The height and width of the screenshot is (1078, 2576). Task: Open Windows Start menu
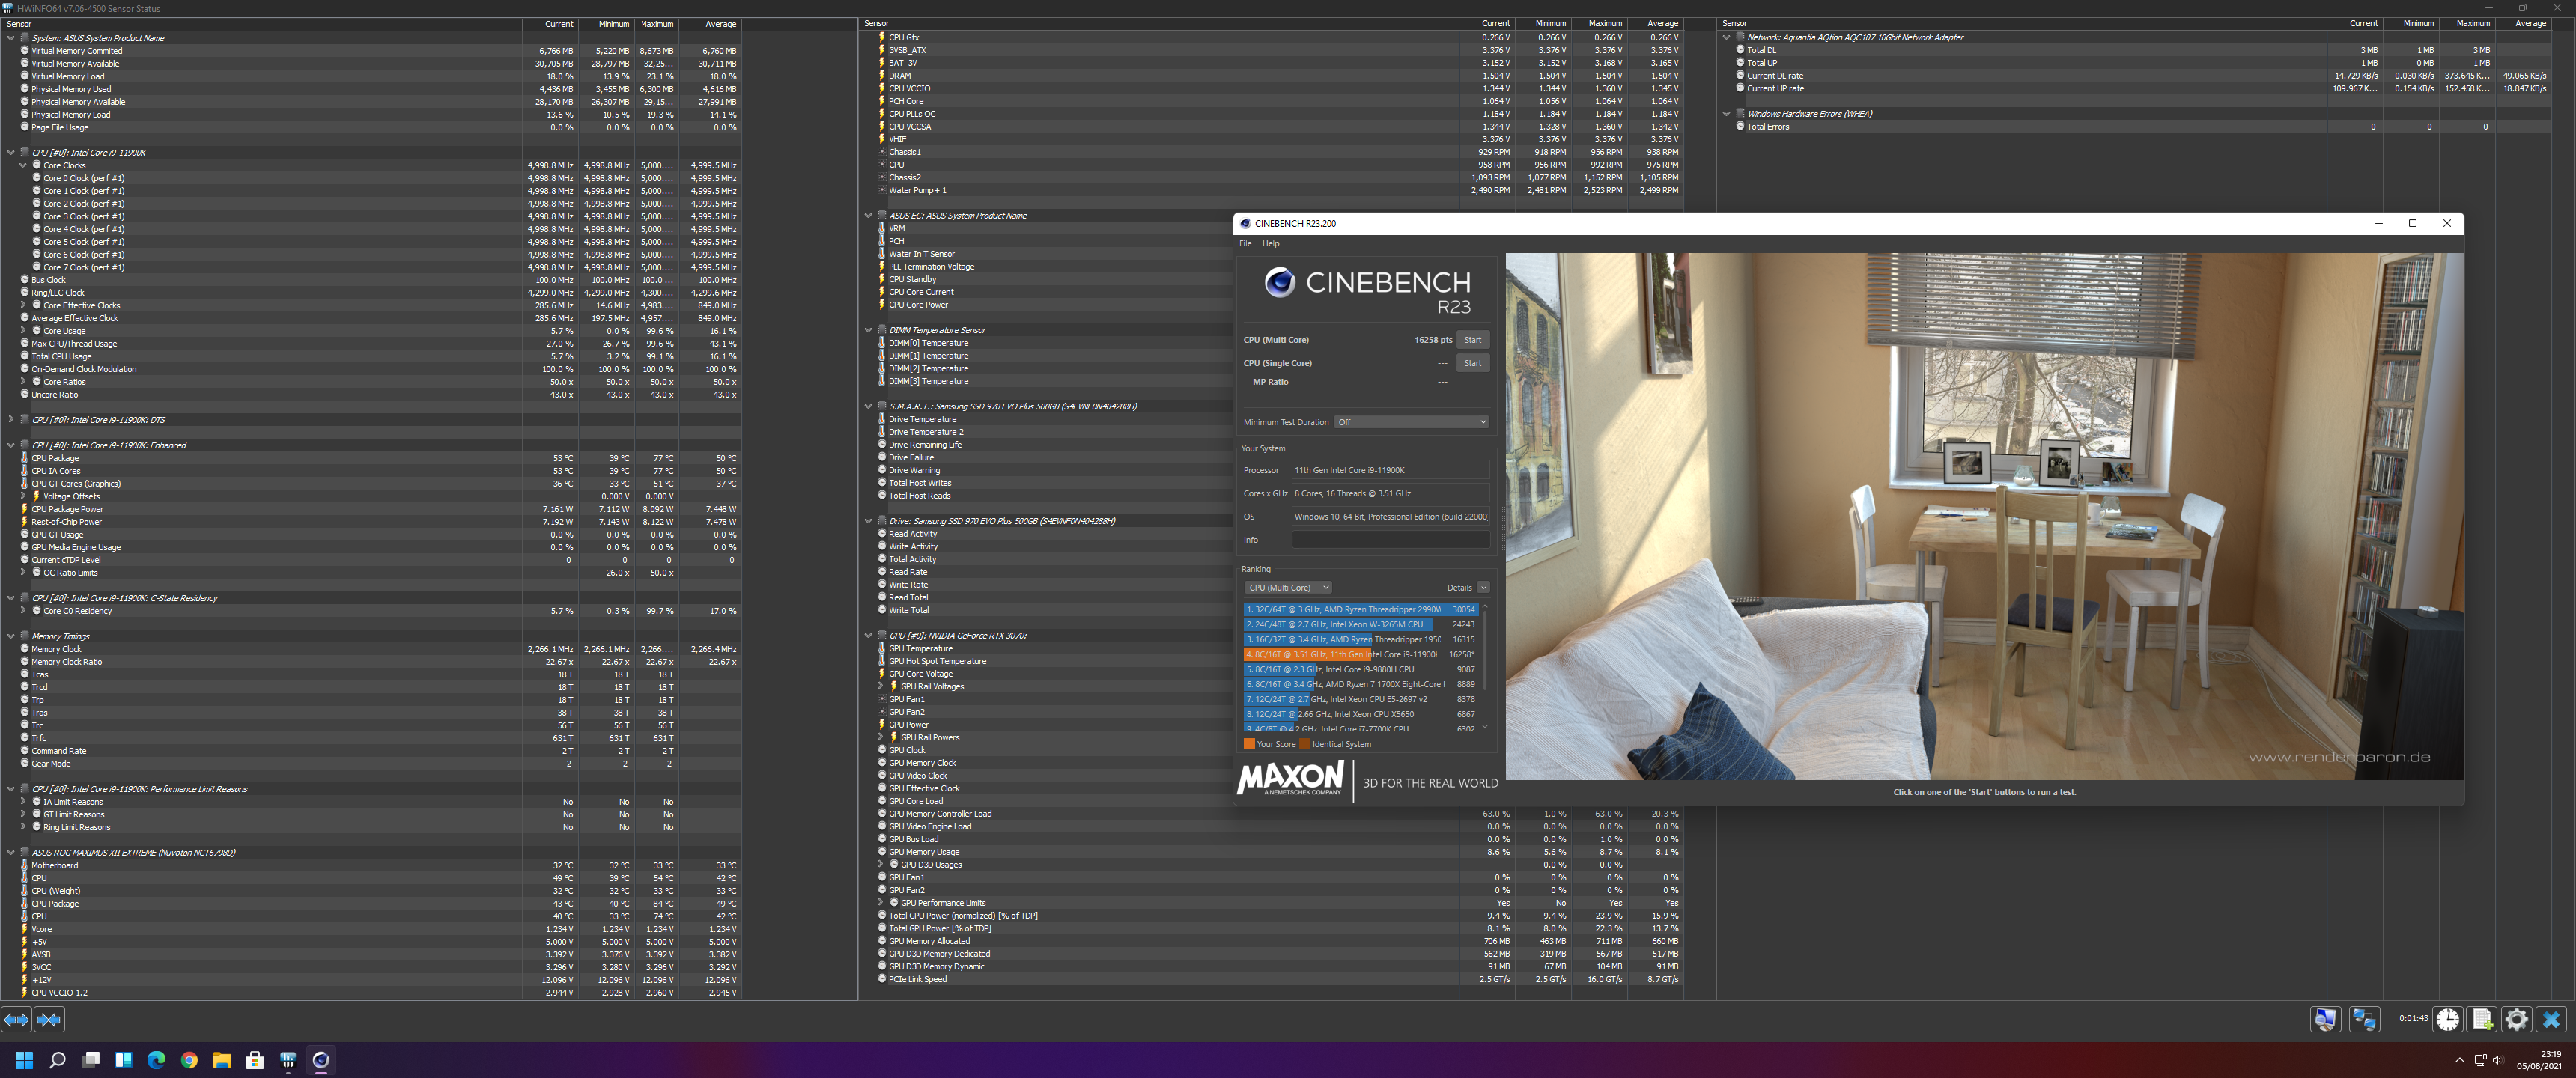click(x=24, y=1060)
